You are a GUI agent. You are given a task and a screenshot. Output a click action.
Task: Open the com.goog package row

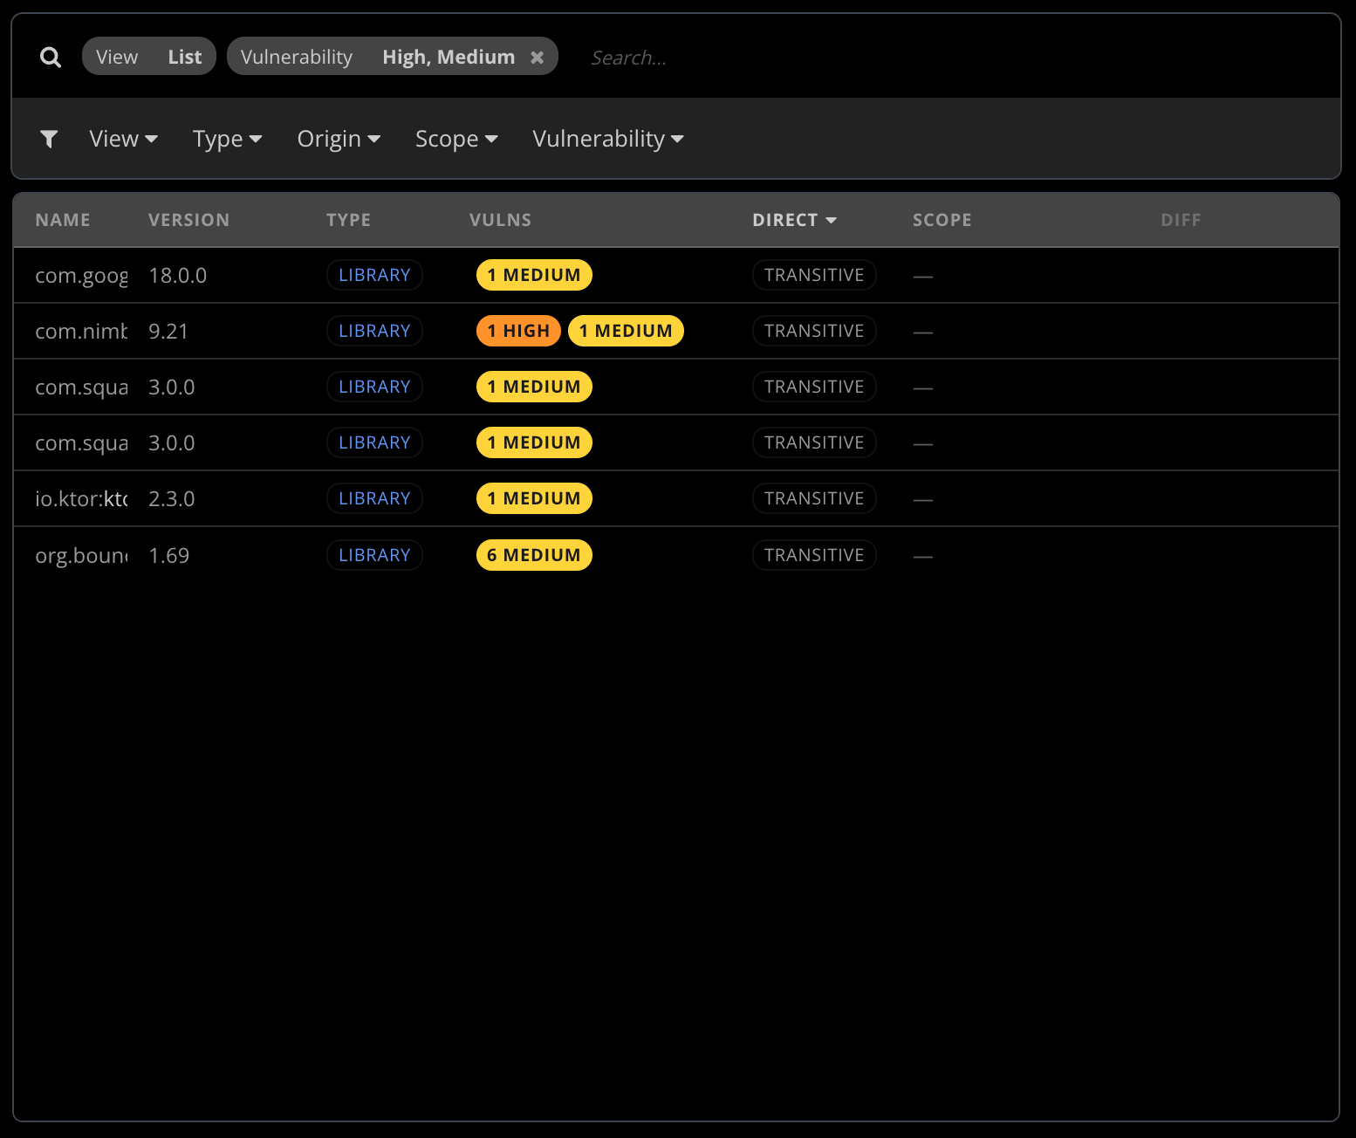tap(676, 276)
